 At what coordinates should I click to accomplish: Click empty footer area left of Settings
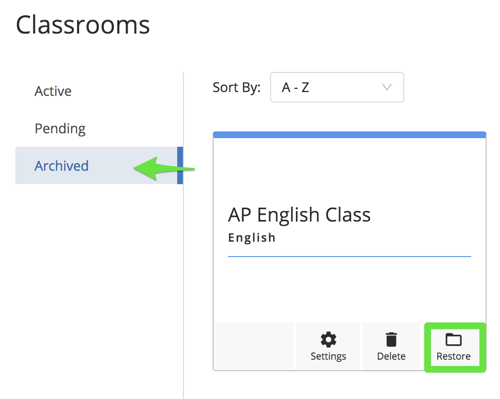(253, 346)
